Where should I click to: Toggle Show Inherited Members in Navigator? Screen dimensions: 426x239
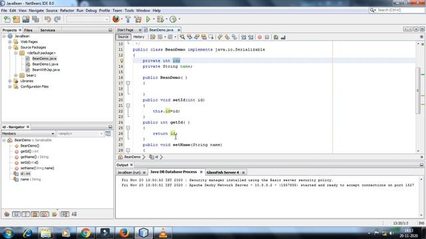tap(7, 214)
